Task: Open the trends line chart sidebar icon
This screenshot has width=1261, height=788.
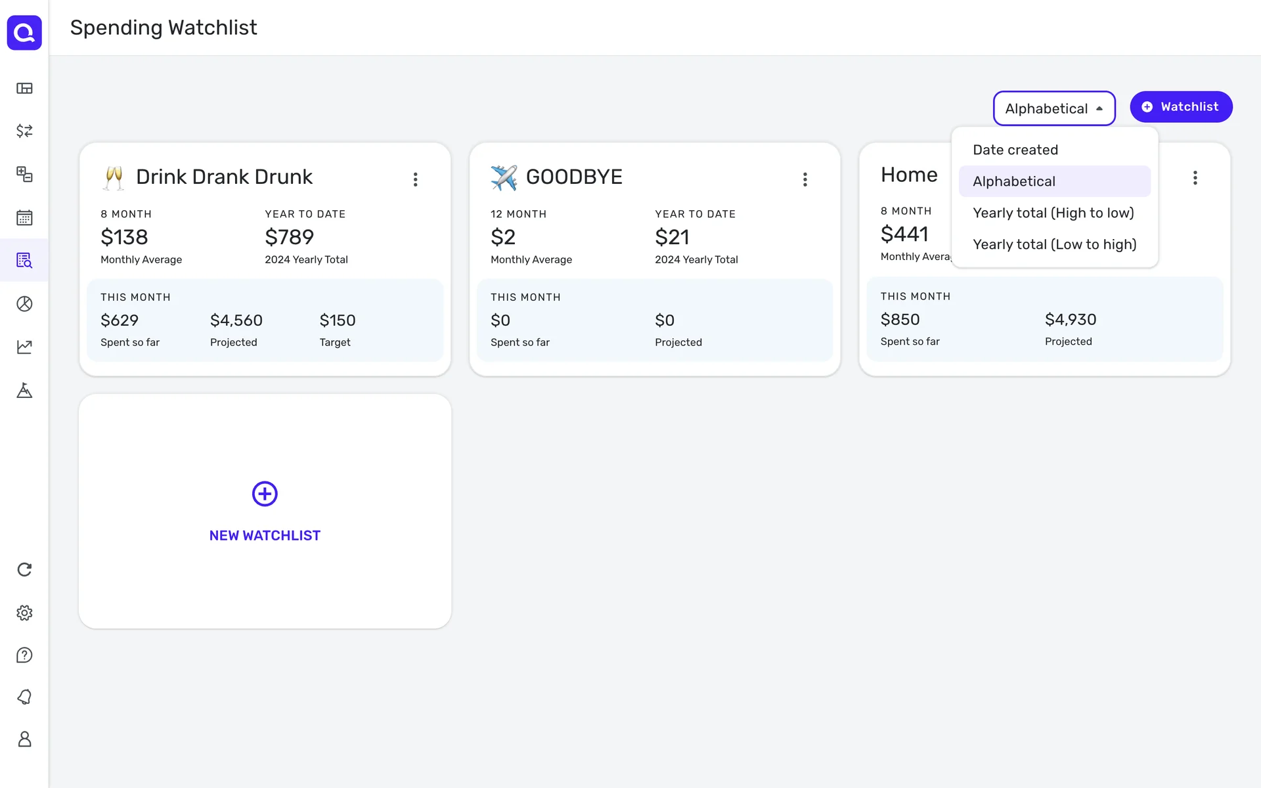Action: tap(24, 347)
